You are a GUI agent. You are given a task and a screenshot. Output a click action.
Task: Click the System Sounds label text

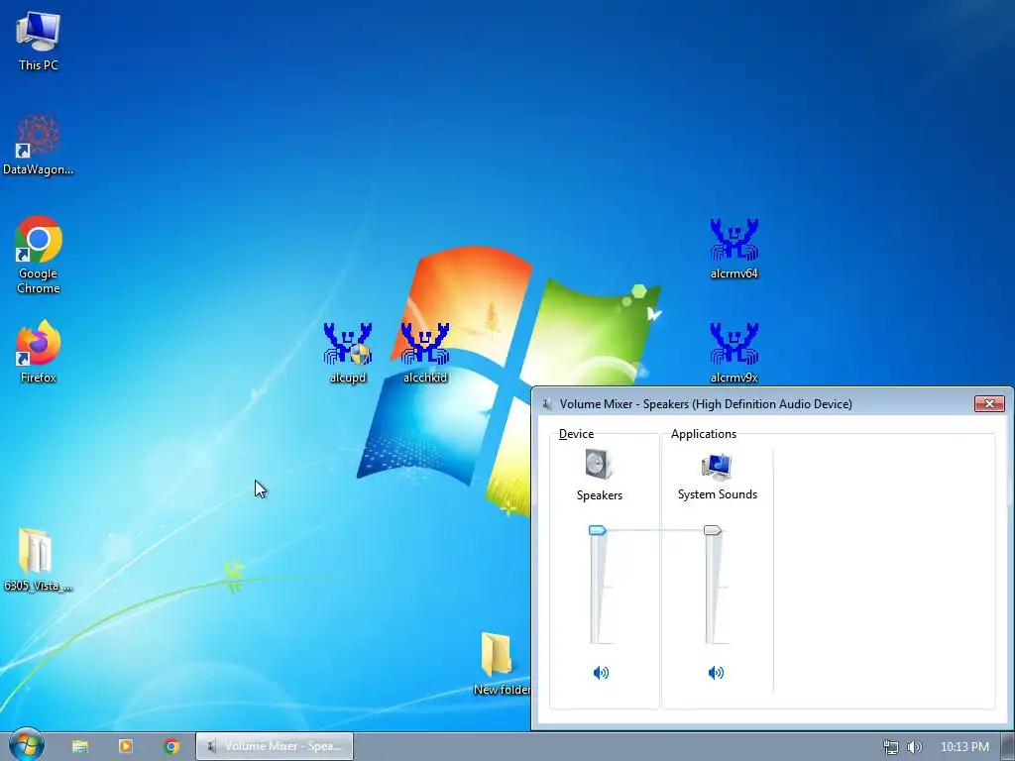(718, 494)
